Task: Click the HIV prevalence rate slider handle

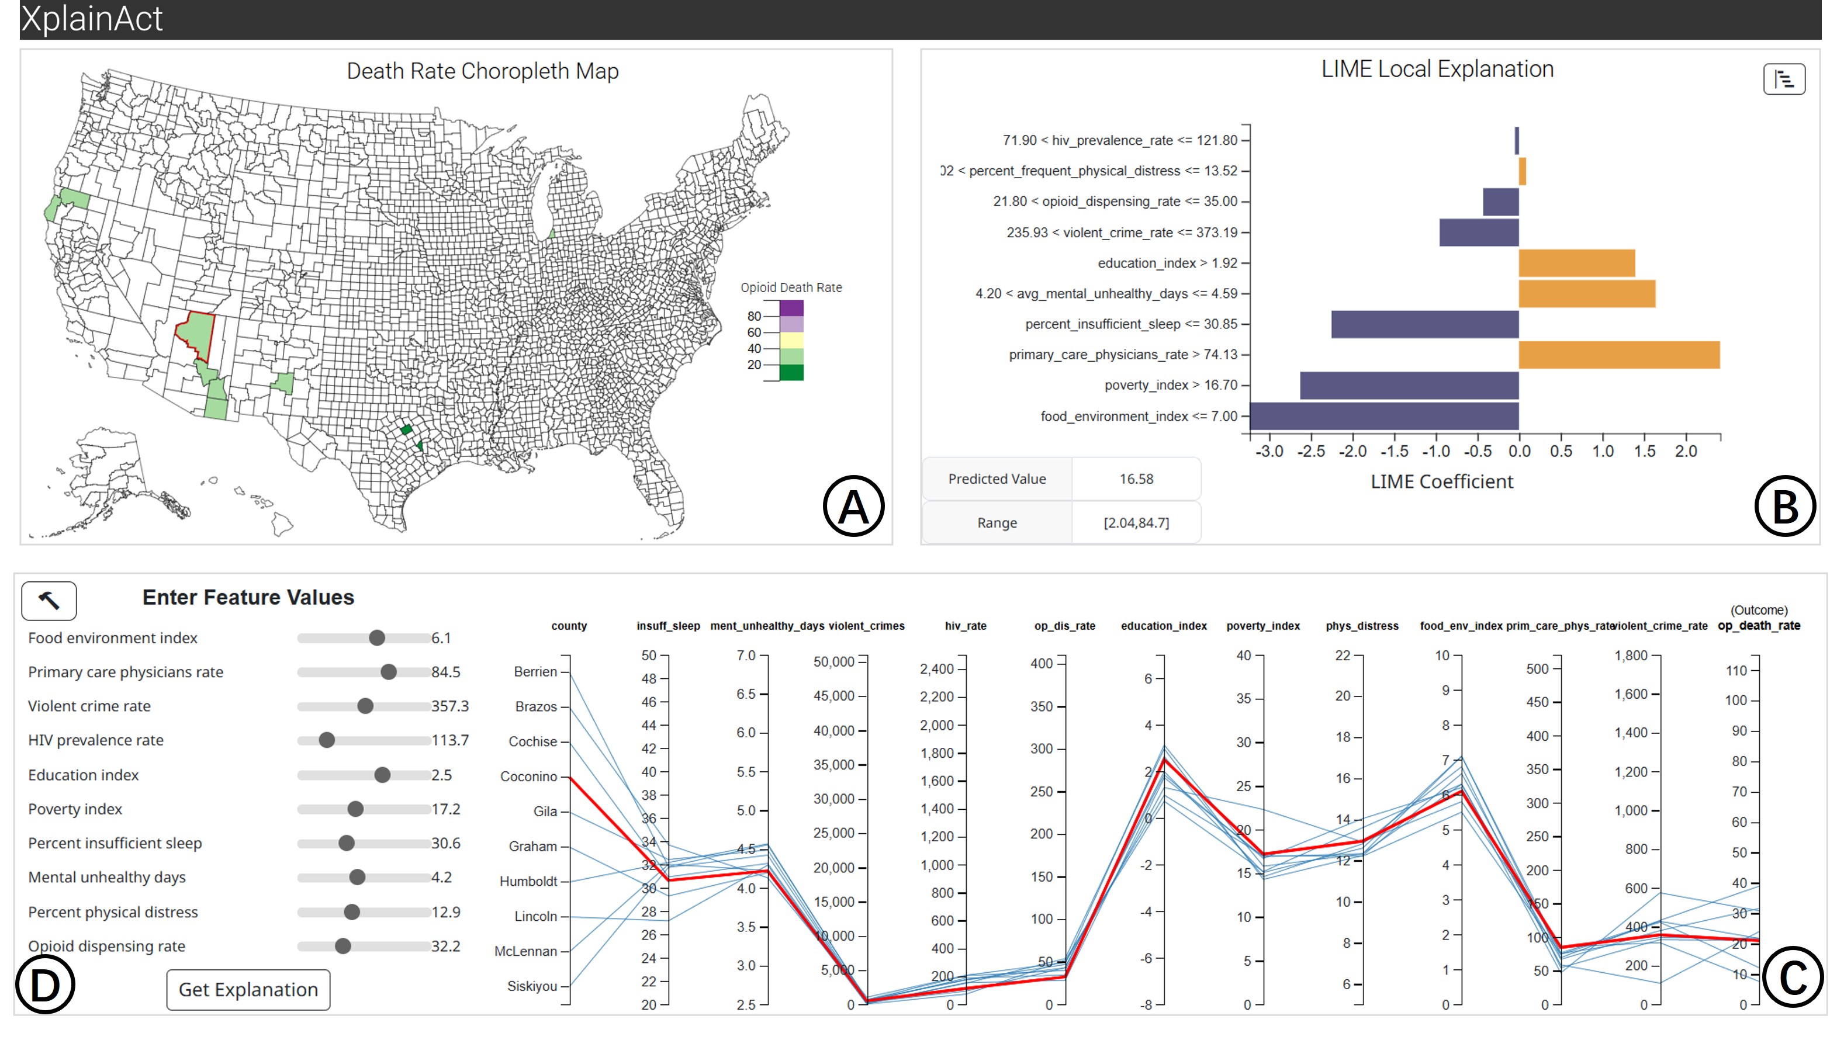Action: click(327, 740)
